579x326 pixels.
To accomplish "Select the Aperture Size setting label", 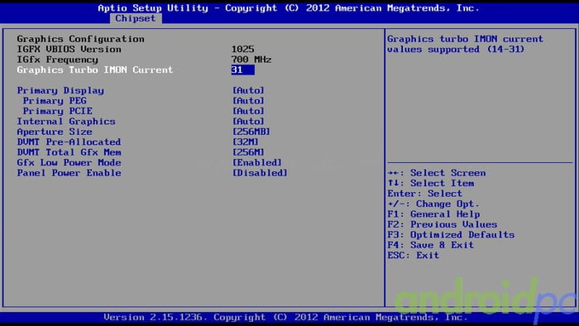I will [55, 132].
